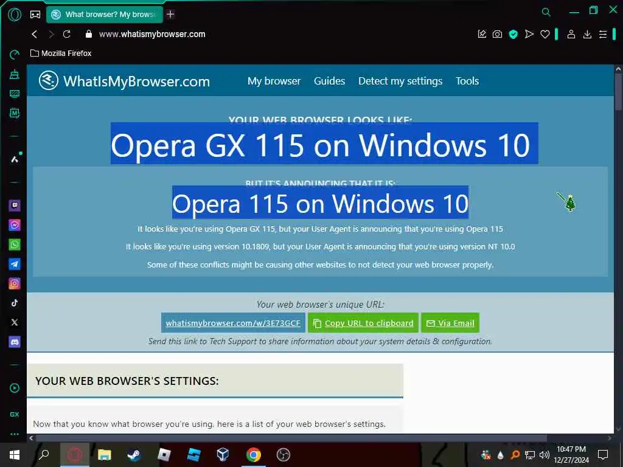Open Messenger in sidebar
The height and width of the screenshot is (467, 623).
[15, 225]
